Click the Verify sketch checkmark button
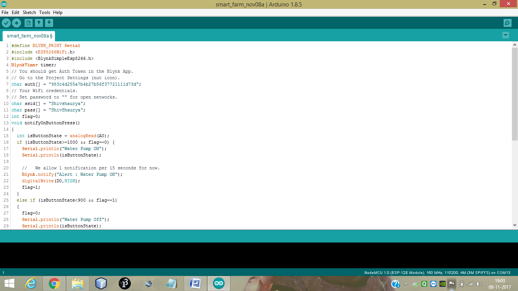 (6, 23)
